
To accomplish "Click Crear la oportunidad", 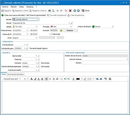I will point(36,15).
